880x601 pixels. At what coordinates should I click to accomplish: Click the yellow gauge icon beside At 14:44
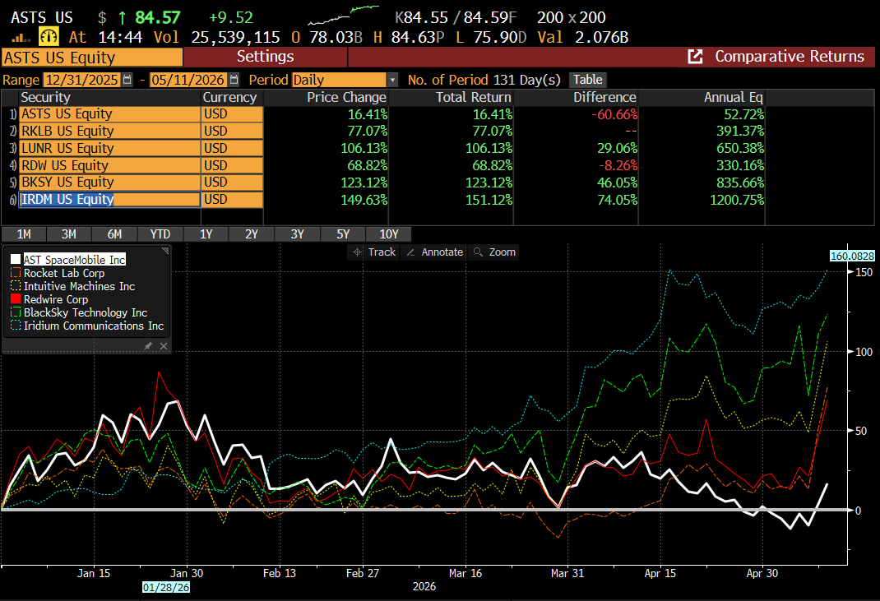point(49,37)
